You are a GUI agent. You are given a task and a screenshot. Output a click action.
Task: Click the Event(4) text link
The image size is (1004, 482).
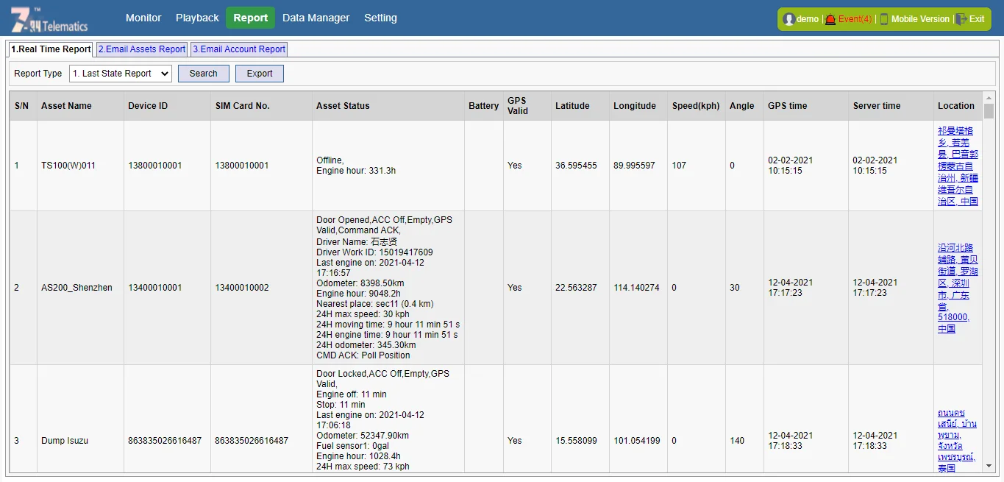pyautogui.click(x=855, y=19)
